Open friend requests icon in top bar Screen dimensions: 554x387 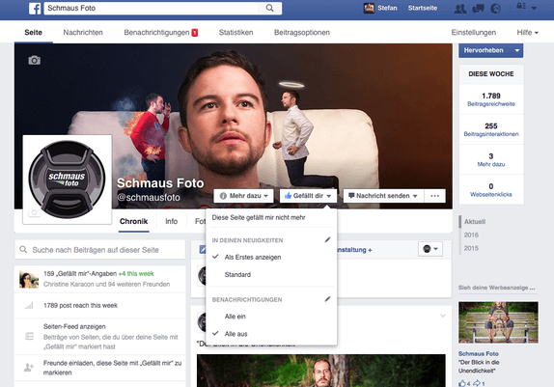pos(460,8)
